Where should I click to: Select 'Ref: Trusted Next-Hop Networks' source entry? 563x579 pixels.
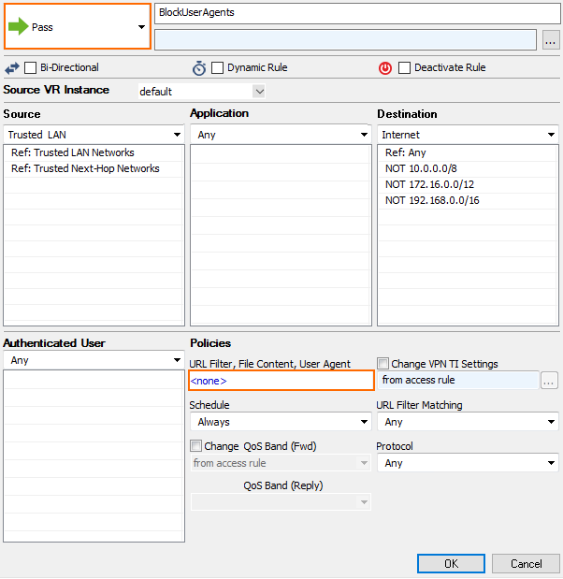click(94, 168)
